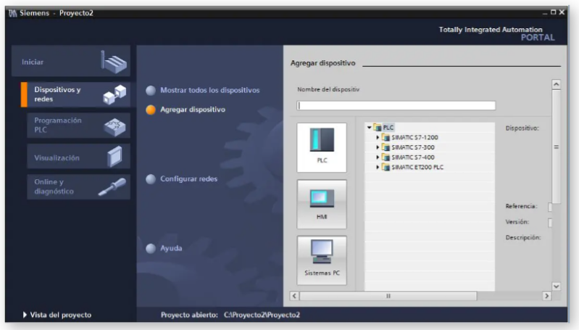Collapse the PLC tree node
The height and width of the screenshot is (330, 579).
(370, 128)
